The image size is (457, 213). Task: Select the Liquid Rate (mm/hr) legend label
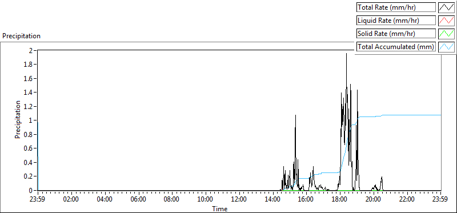pos(396,21)
